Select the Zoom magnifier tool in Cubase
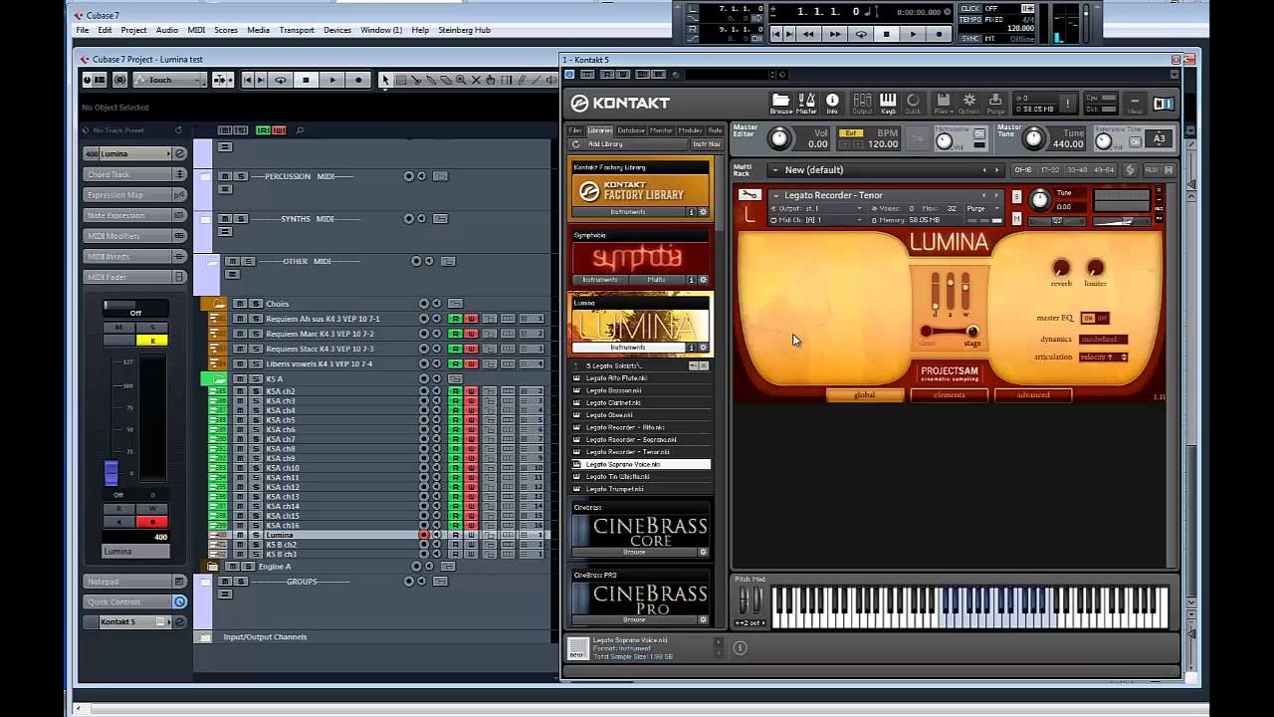The image size is (1274, 717). [x=460, y=80]
